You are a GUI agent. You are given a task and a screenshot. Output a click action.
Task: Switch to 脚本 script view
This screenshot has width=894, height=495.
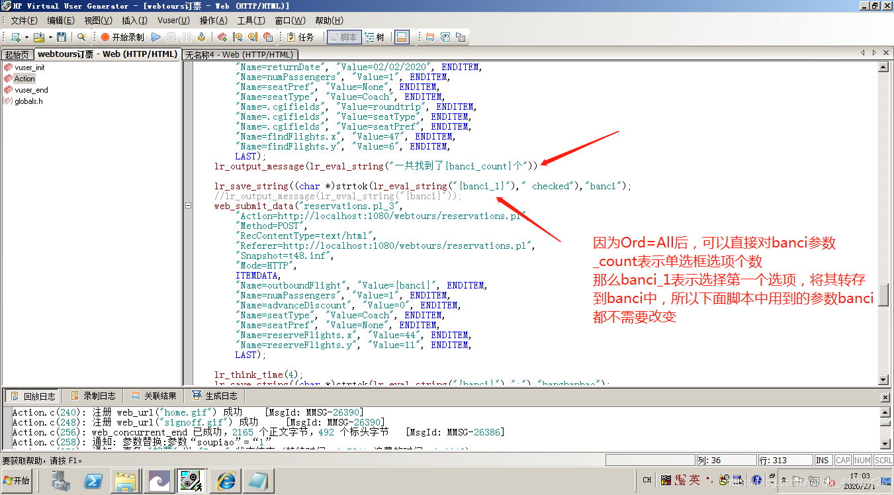(343, 37)
